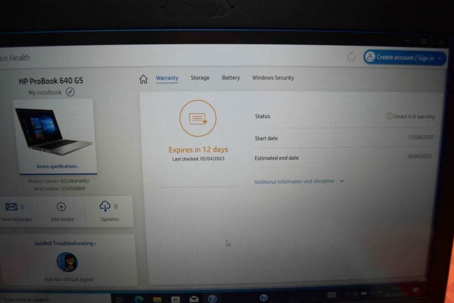Click the Type here to search box
Image resolution: width=454 pixels, height=303 pixels.
(55, 299)
